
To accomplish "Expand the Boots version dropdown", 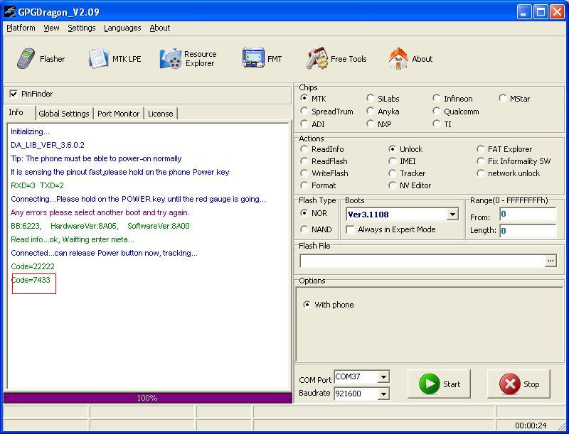I will click(452, 215).
